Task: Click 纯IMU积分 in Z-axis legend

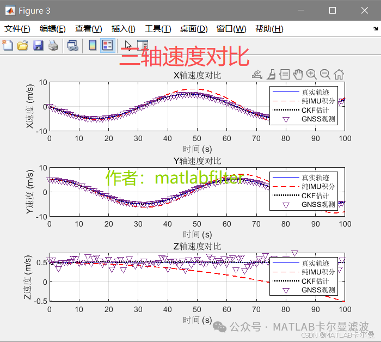Action: (x=318, y=272)
